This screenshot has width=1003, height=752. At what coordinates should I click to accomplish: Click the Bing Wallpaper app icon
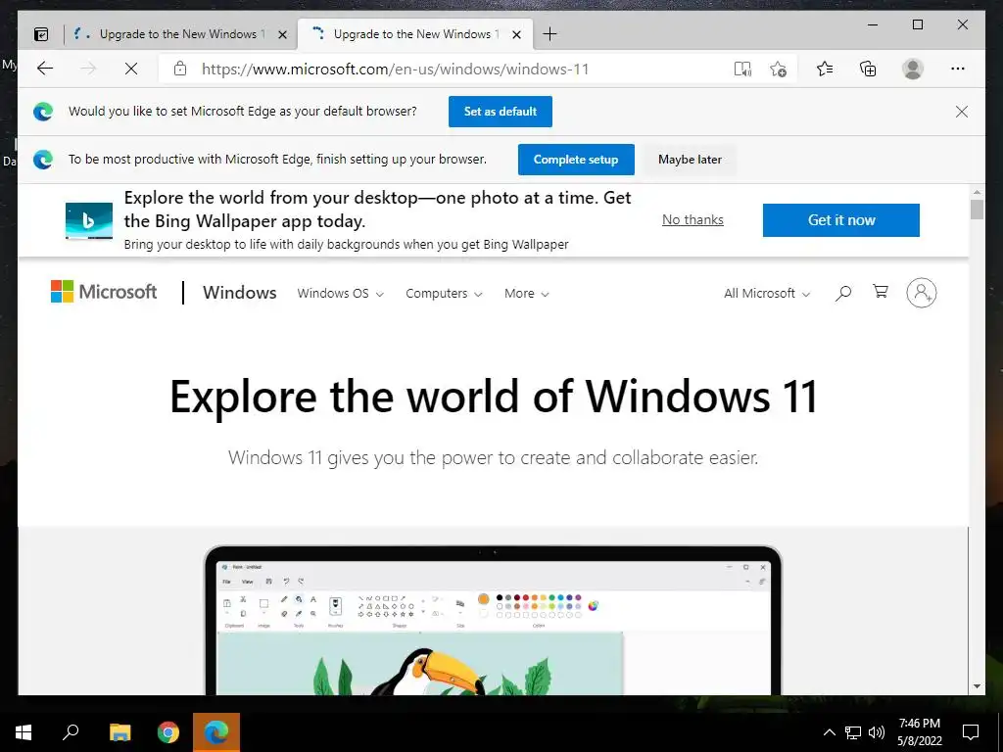[x=89, y=220]
